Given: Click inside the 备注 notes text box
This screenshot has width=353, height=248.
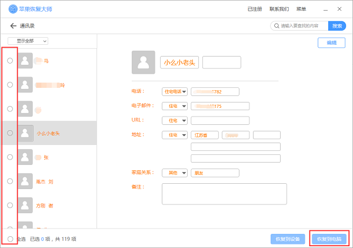Looking at the screenshot, I should (224, 193).
